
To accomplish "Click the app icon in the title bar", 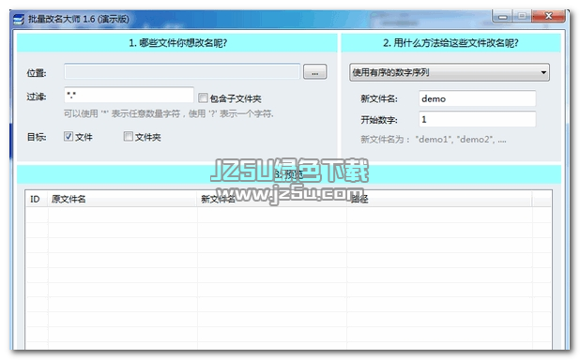I will coord(19,19).
